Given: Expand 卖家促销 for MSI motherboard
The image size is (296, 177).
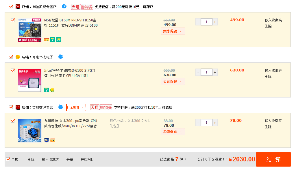Looking at the screenshot, I should pos(173,31).
